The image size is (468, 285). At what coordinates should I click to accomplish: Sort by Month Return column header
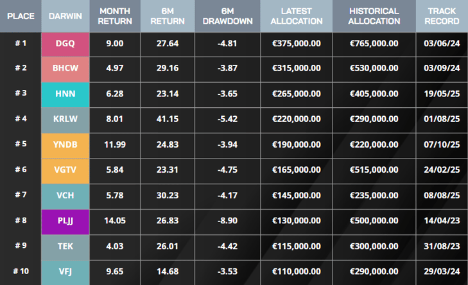116,16
